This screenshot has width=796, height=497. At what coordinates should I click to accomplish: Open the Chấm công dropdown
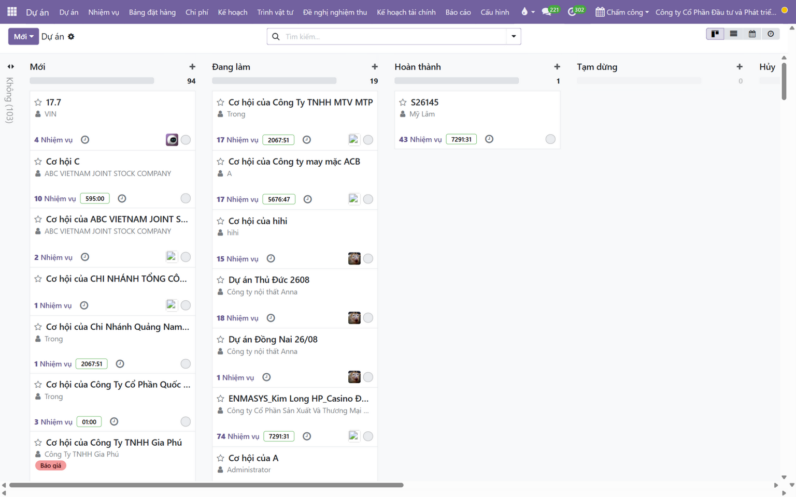622,12
